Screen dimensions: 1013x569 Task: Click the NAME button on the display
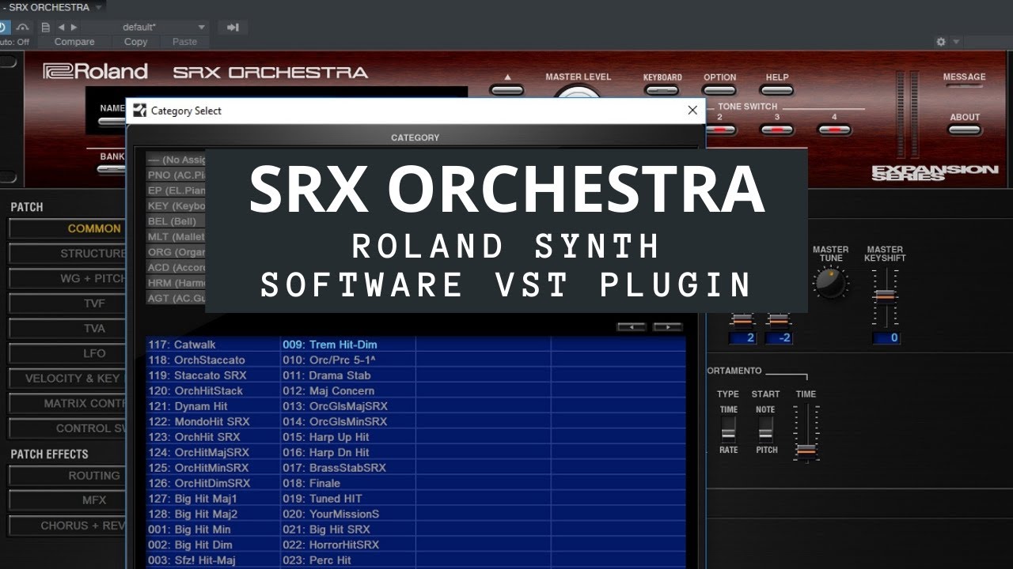click(111, 122)
